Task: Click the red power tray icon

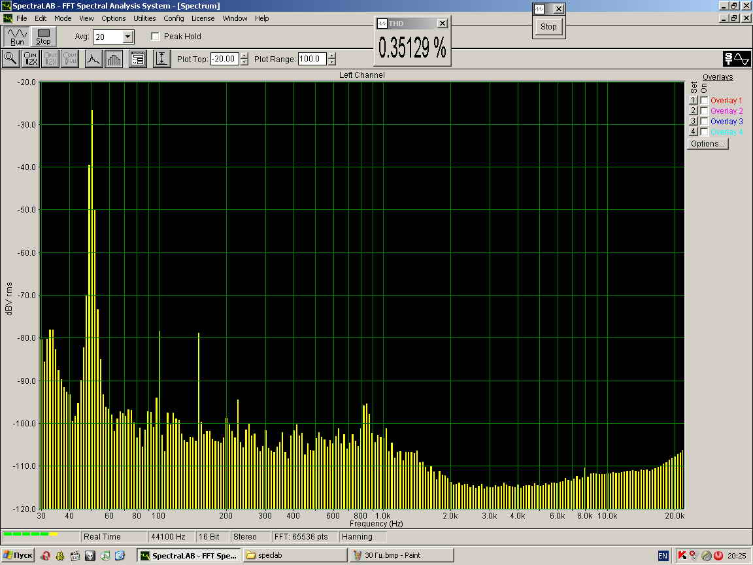Action: tap(718, 555)
